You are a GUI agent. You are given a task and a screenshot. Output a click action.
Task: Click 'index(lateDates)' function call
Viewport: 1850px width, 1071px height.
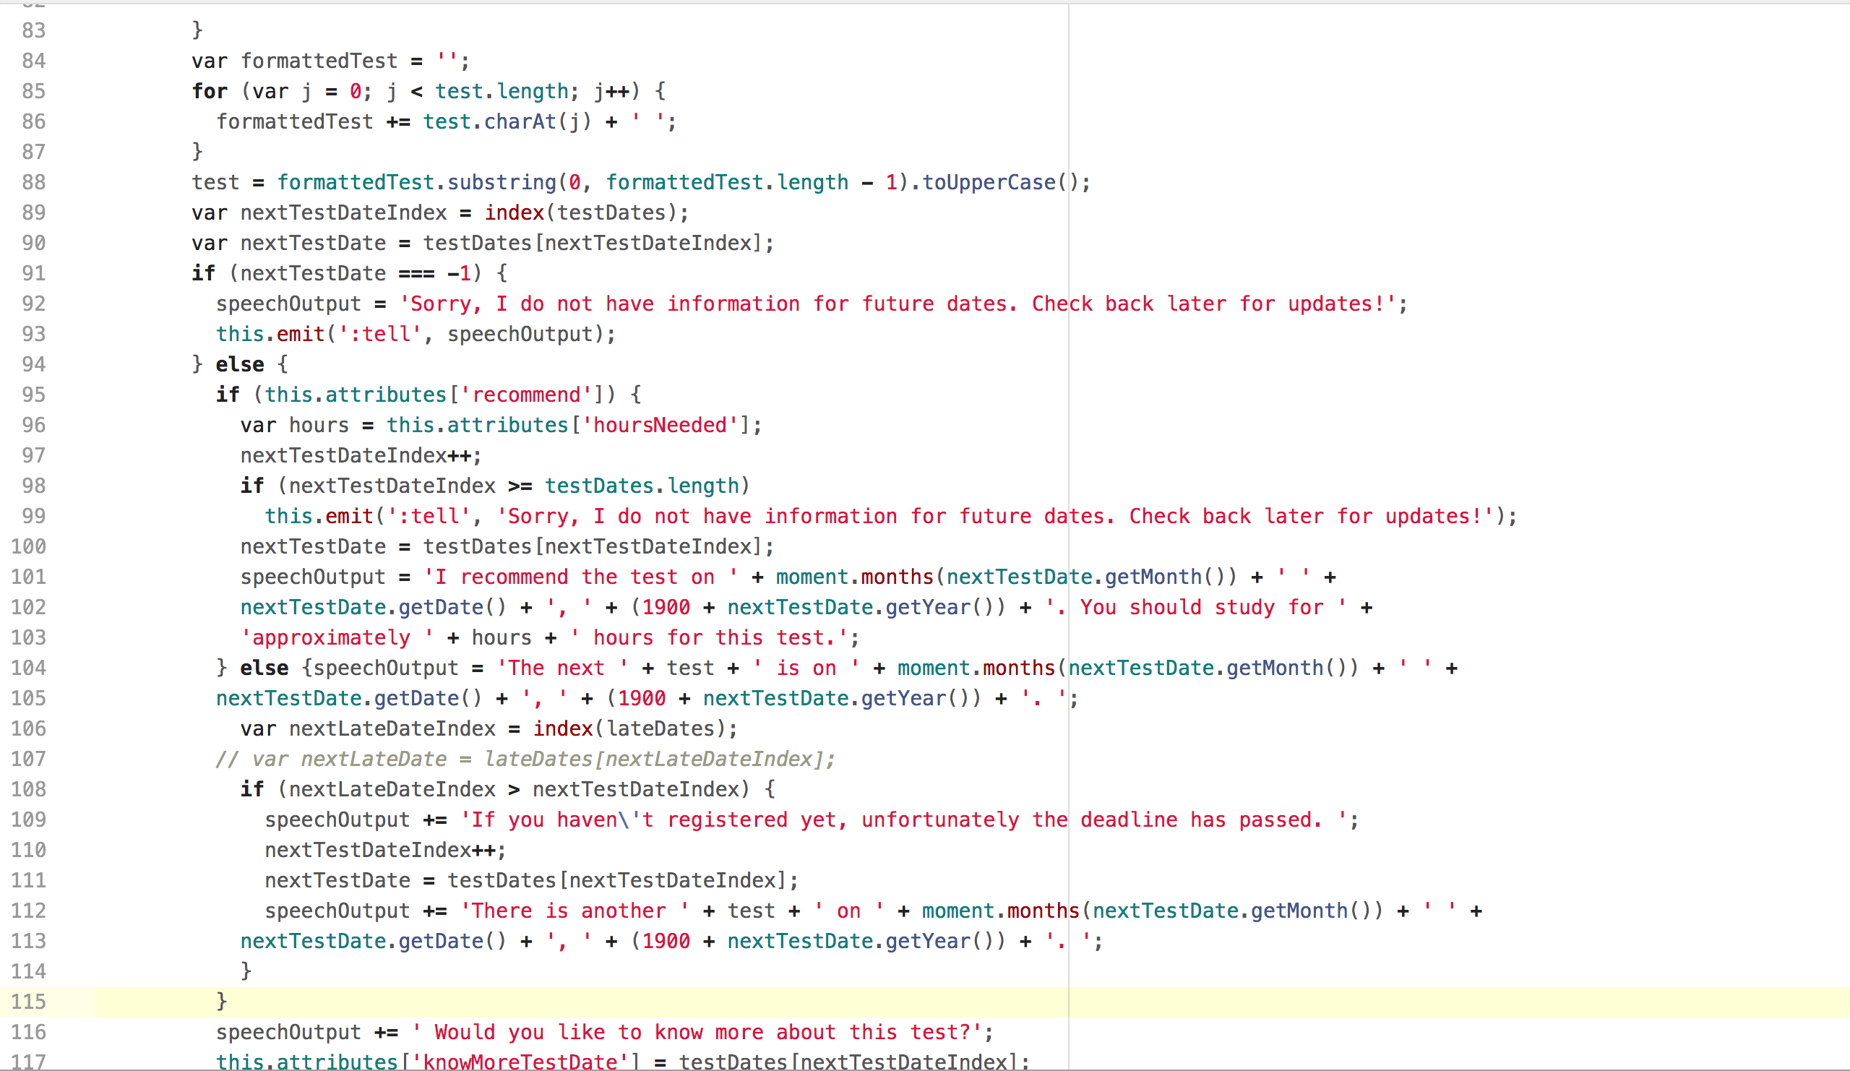(634, 729)
